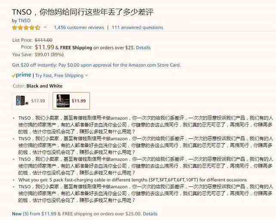Click the crossed-out $111.00 list price

point(43,40)
